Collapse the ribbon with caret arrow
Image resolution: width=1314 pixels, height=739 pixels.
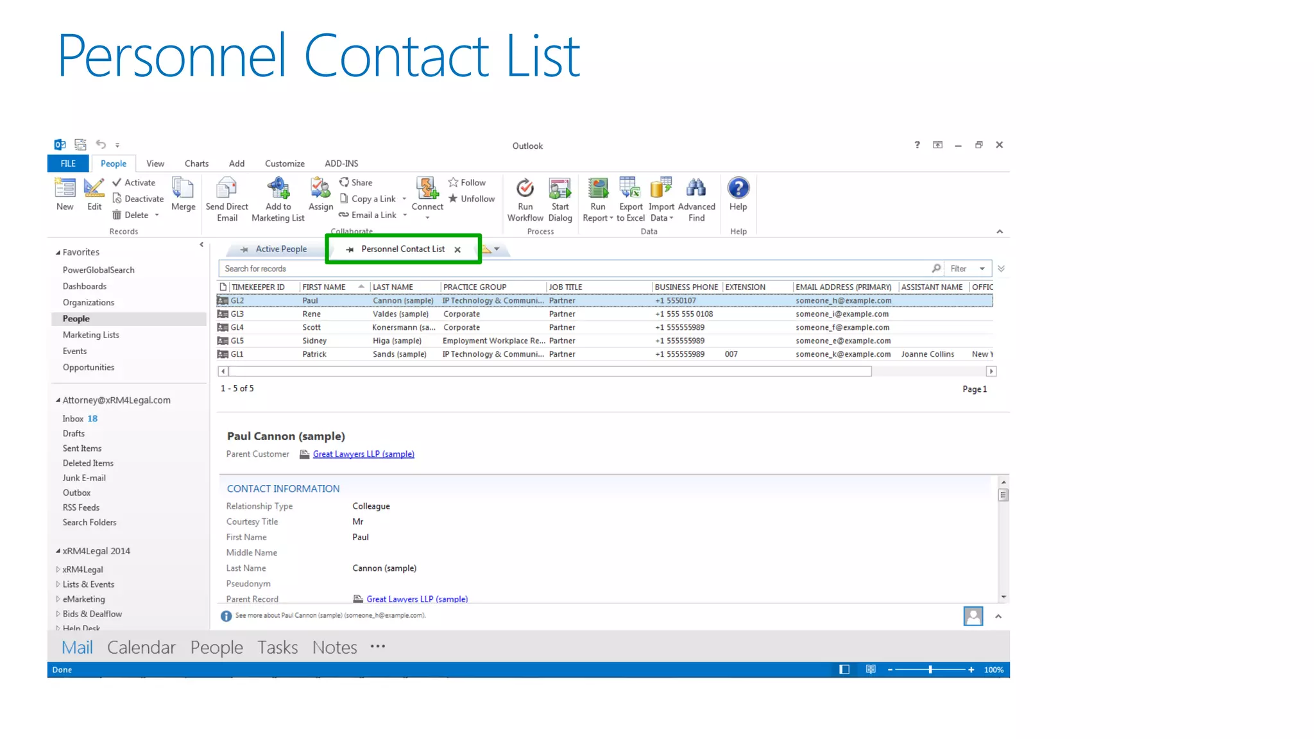[x=1000, y=232]
